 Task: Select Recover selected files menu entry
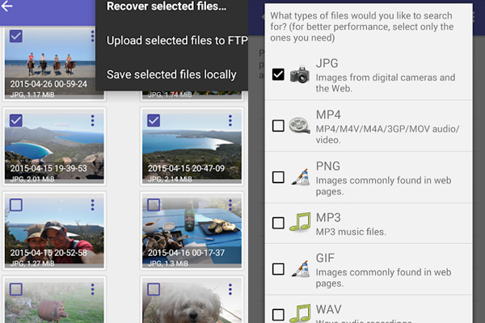click(x=167, y=6)
